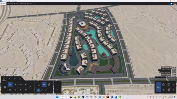Screen dimensions: 177x99
Task: Choose the all-categories selection icon
Action: [x=31, y=87]
